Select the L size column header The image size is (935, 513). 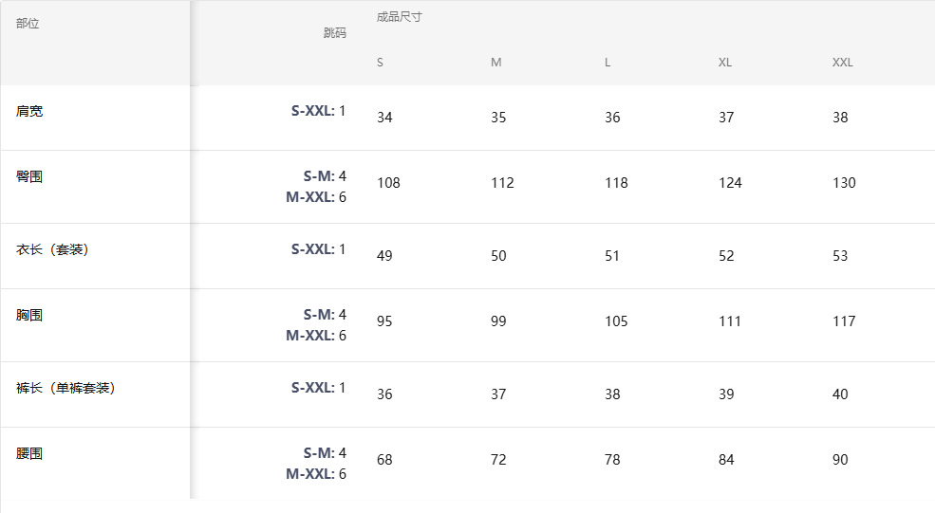click(x=608, y=63)
